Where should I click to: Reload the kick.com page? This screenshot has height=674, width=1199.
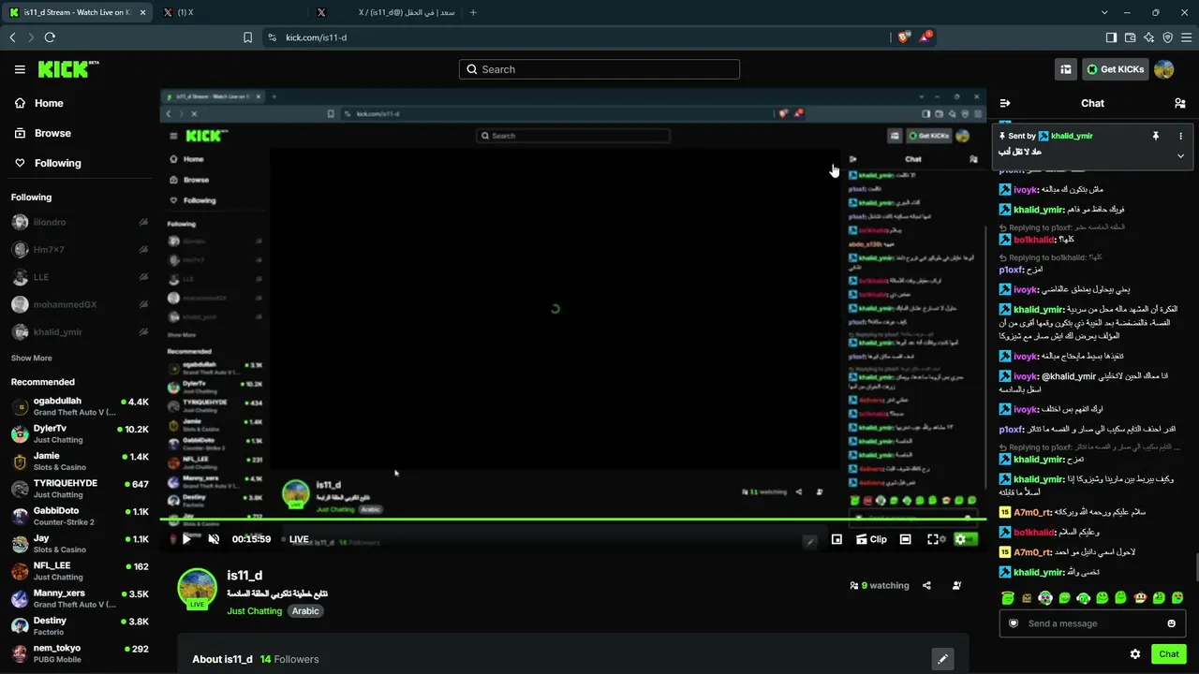click(x=50, y=37)
